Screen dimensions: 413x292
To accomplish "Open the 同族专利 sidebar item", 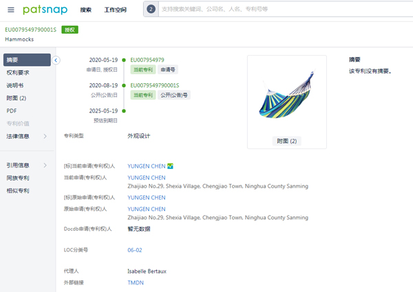I will [18, 178].
